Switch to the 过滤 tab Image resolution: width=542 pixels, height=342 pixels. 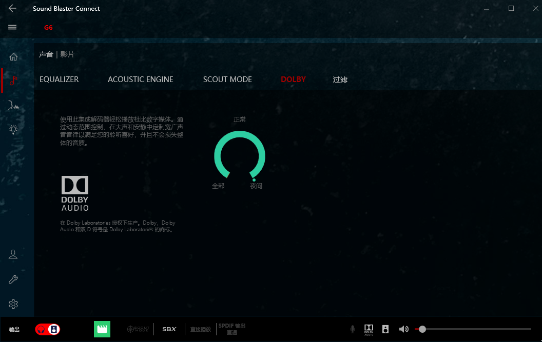340,79
